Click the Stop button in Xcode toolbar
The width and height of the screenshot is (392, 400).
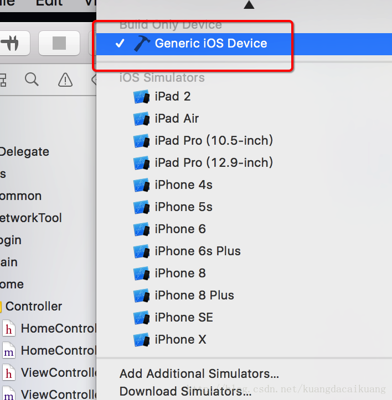pos(59,43)
